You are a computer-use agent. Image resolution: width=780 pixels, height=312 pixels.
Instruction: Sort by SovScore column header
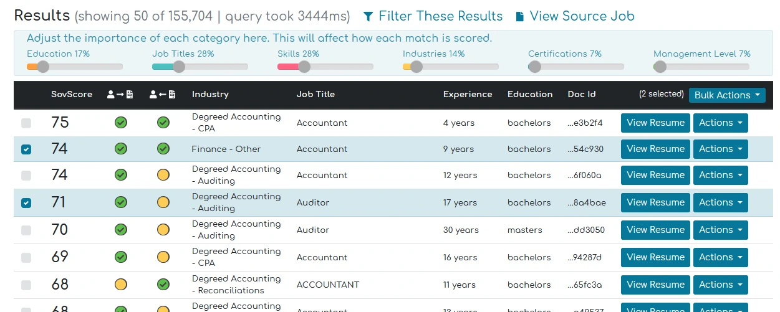(x=72, y=95)
